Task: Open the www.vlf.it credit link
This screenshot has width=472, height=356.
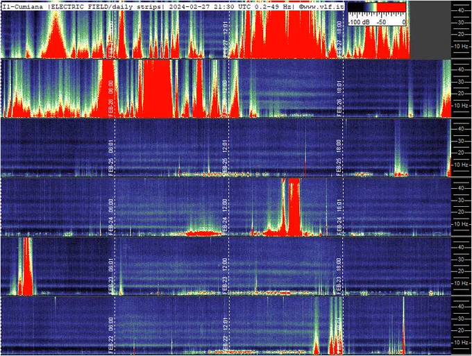Action: (x=321, y=7)
